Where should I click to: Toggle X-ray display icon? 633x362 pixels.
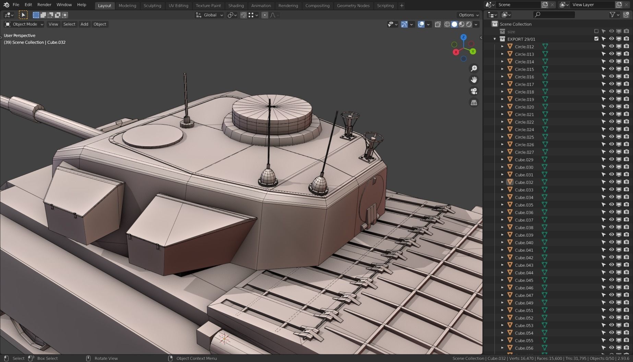click(438, 24)
